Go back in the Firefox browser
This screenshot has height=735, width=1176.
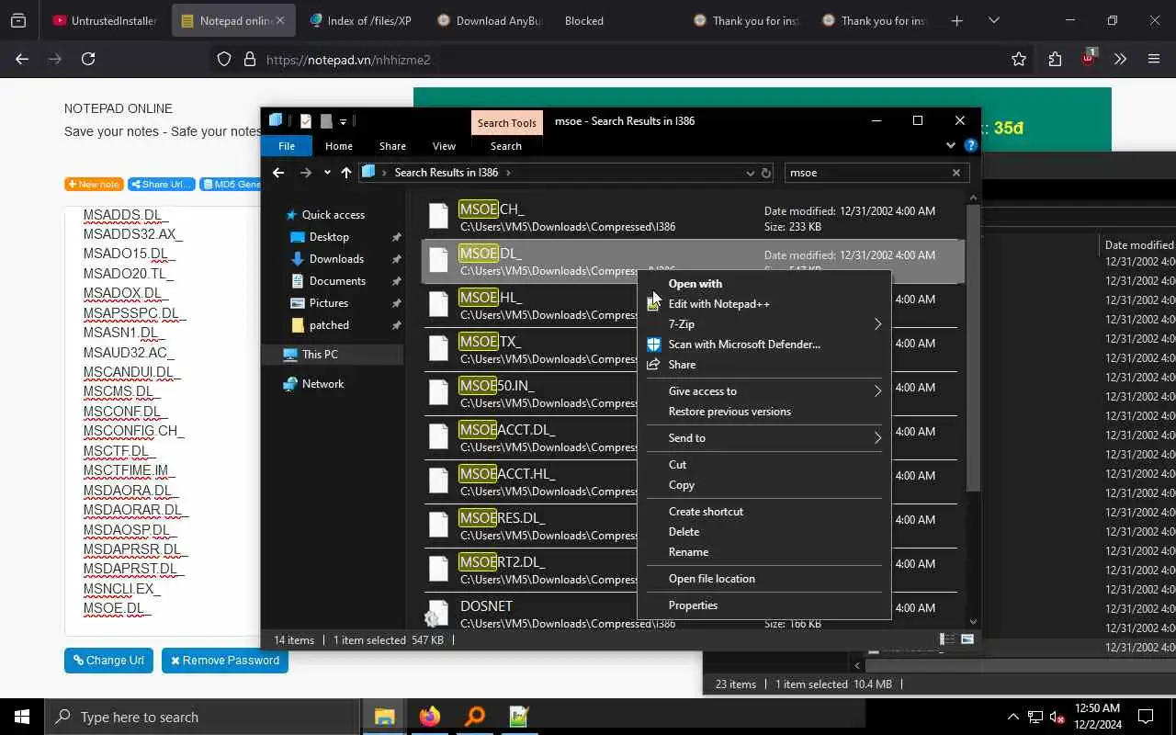(x=22, y=59)
